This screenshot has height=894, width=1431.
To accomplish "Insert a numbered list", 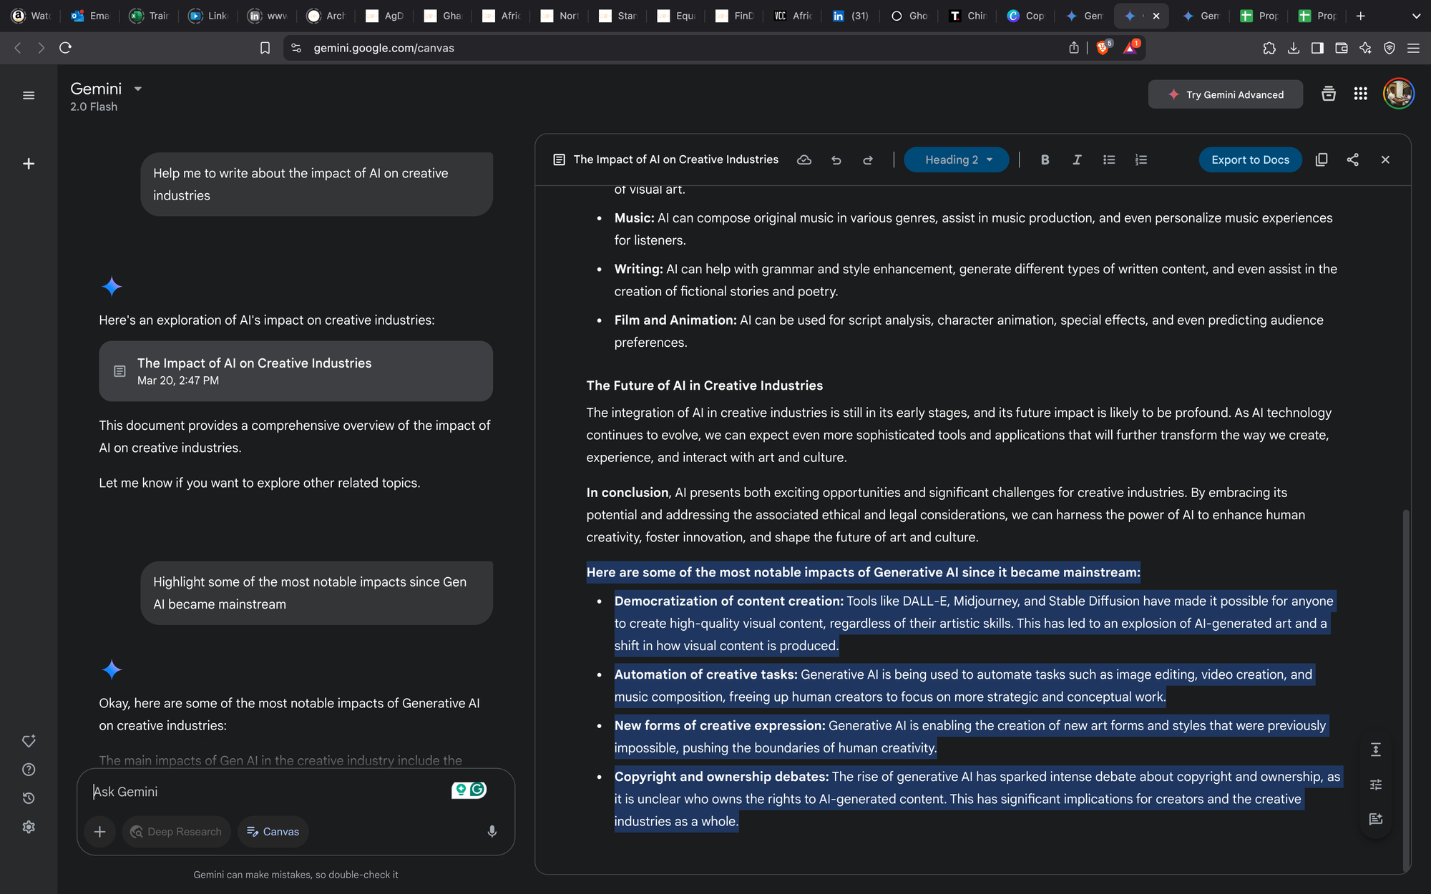I will [1141, 159].
